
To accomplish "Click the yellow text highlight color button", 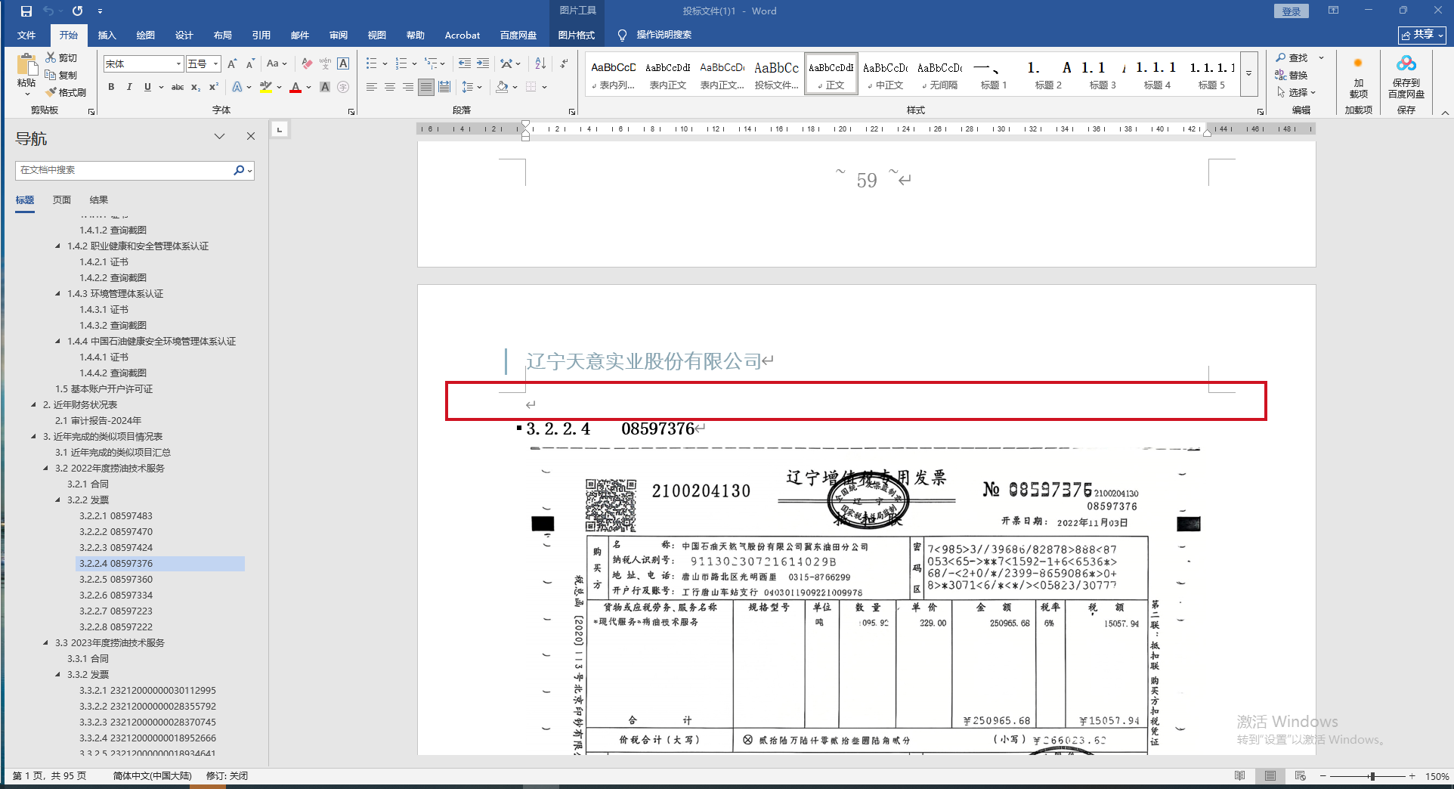I will pos(265,88).
